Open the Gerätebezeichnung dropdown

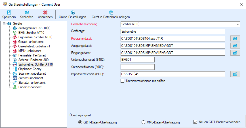[x=238, y=24]
